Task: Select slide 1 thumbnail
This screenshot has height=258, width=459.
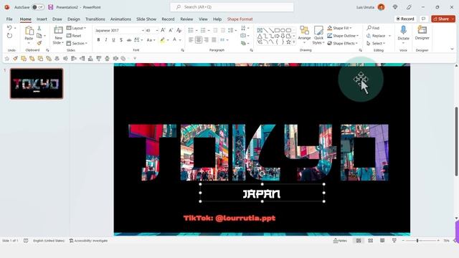Action: coord(37,84)
